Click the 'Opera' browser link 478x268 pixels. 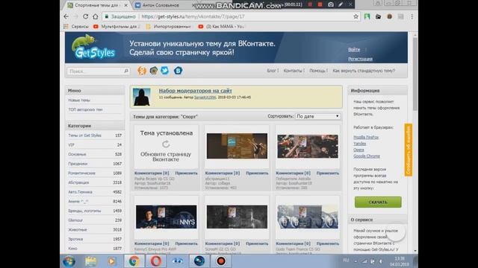(358, 150)
